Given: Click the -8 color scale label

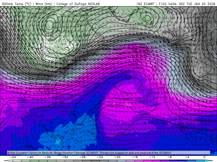Looking at the screenshot, I should [x=170, y=157].
